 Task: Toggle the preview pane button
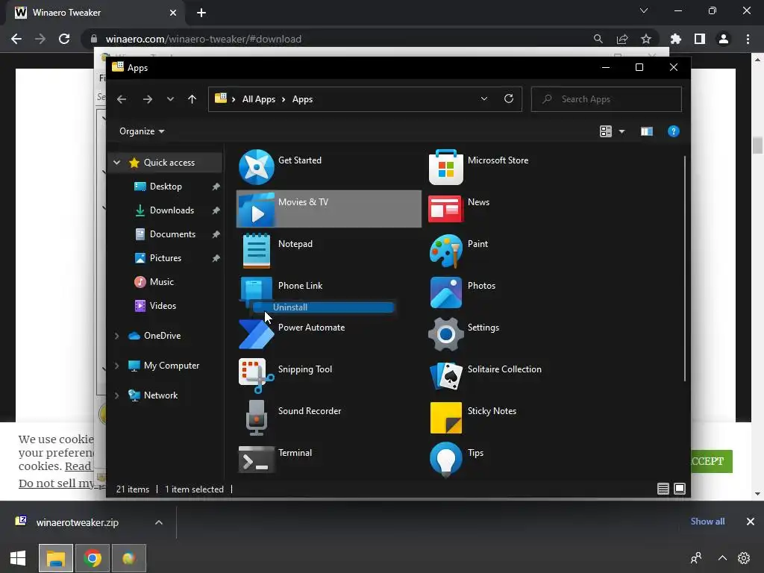(647, 131)
